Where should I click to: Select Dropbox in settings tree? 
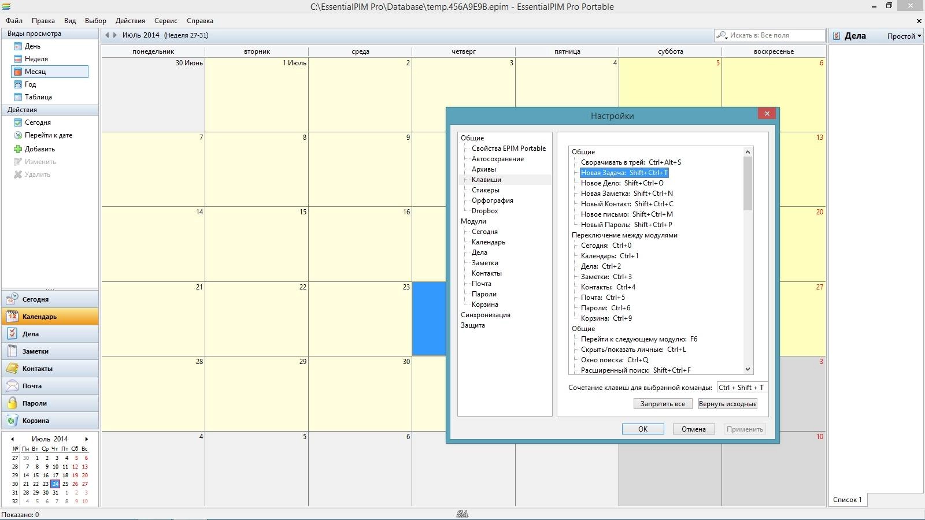[x=485, y=211]
